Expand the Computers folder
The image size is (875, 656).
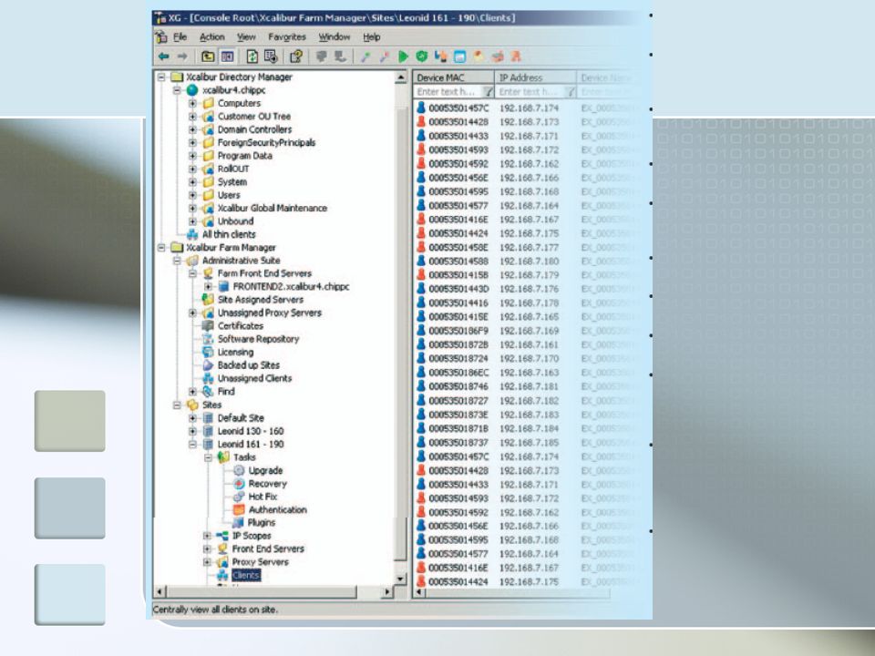[x=192, y=103]
